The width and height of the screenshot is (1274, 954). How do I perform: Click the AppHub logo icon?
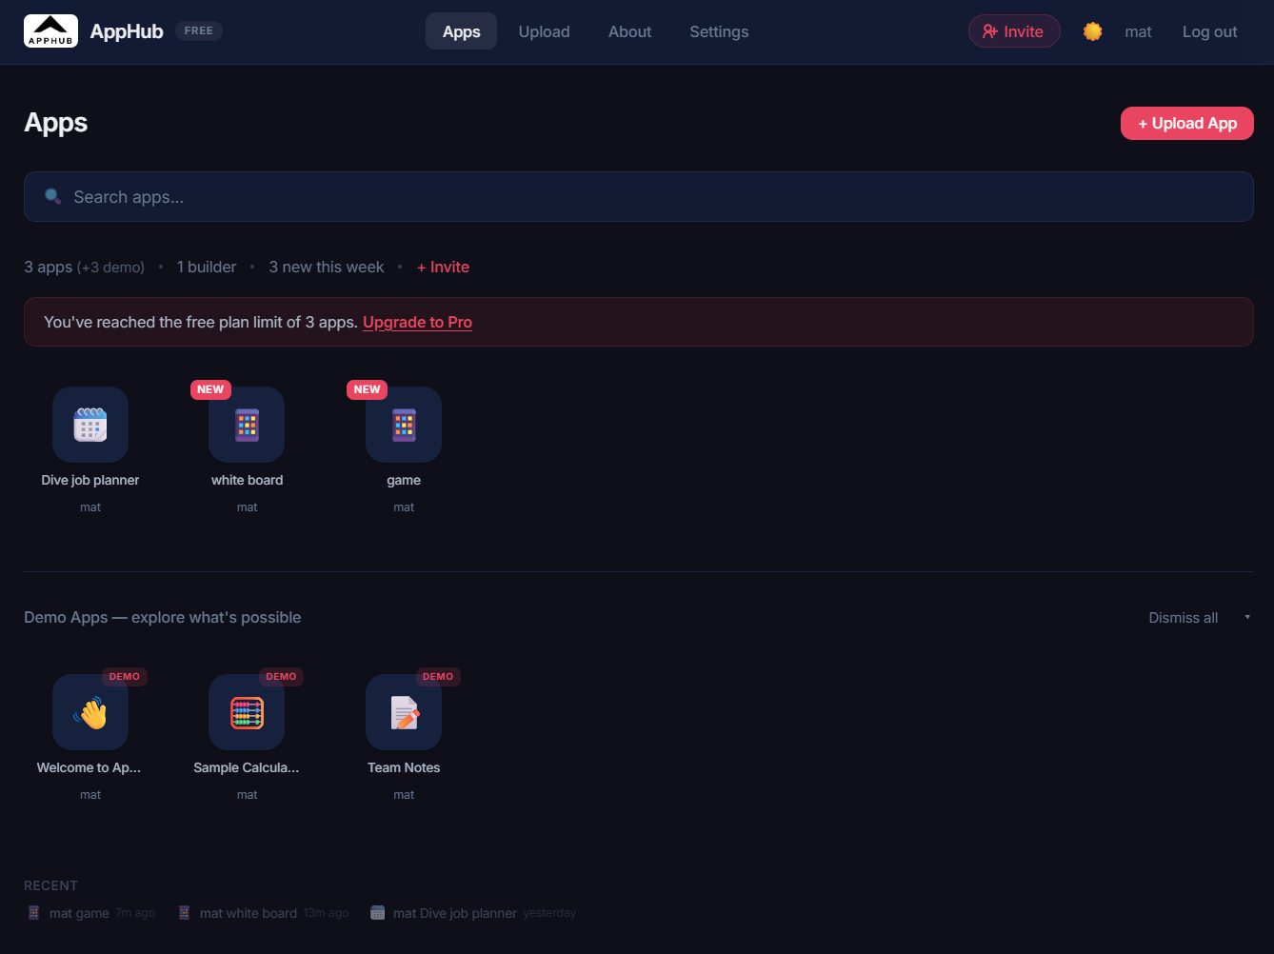[50, 30]
